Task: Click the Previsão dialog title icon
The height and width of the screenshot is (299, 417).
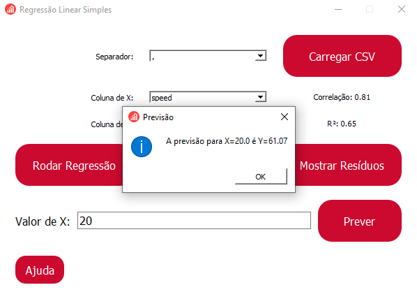Action: [x=134, y=117]
